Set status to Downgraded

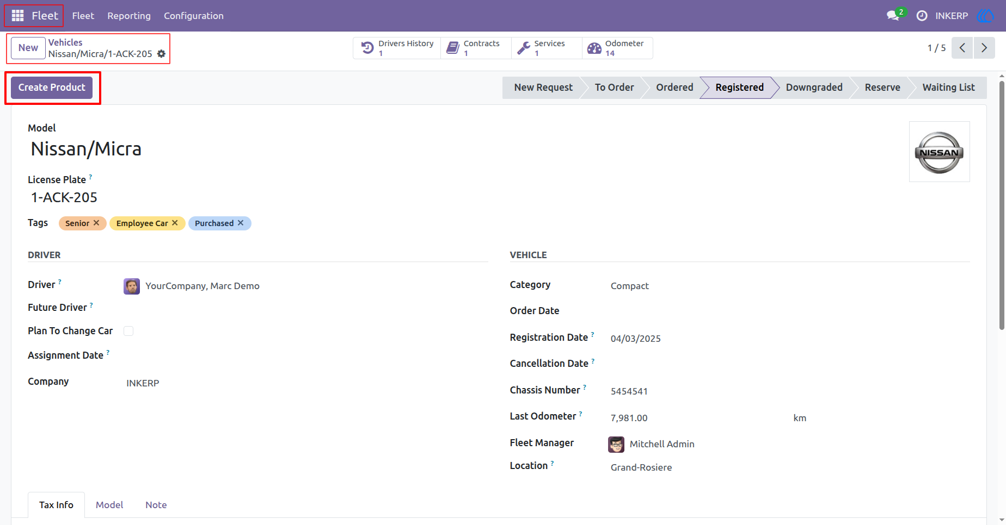[x=814, y=87]
